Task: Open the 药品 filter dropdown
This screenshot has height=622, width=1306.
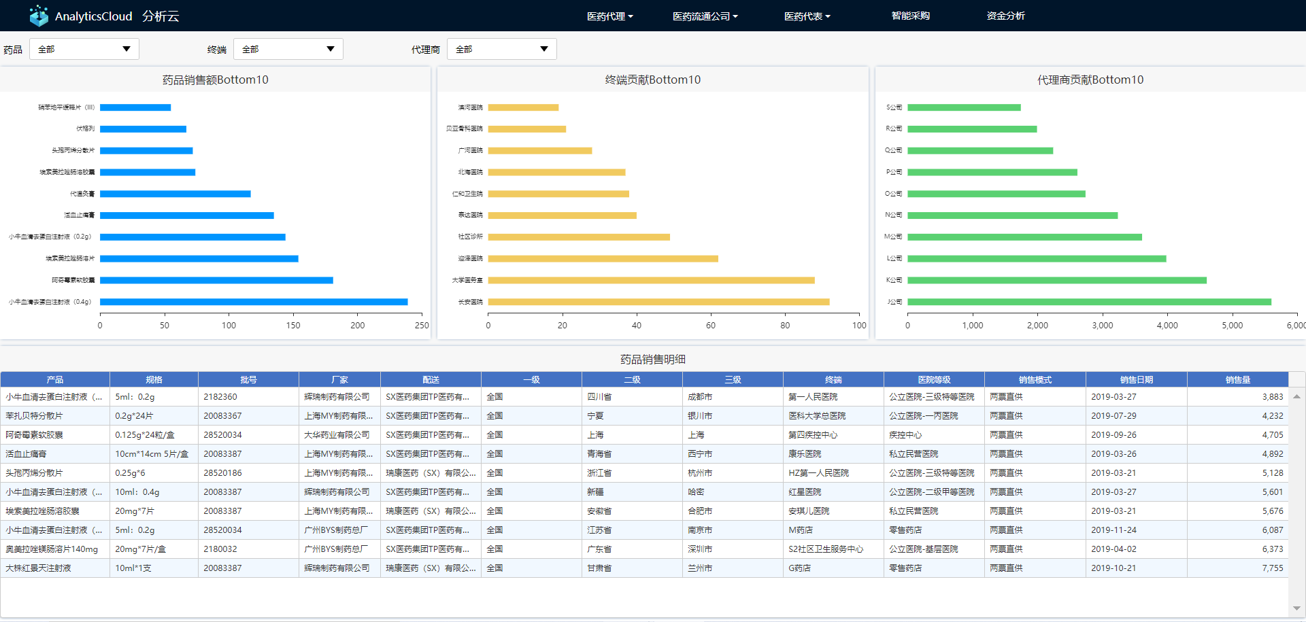Action: pos(84,49)
